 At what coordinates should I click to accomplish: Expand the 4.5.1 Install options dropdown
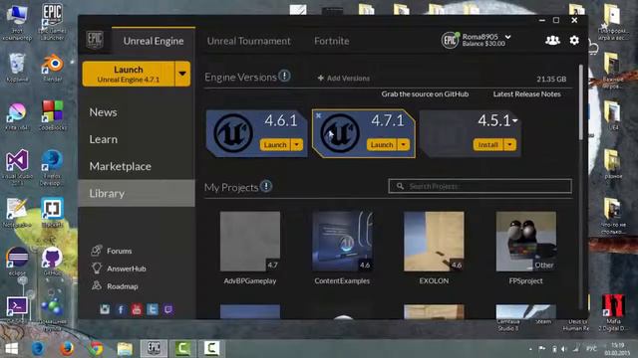(x=509, y=144)
